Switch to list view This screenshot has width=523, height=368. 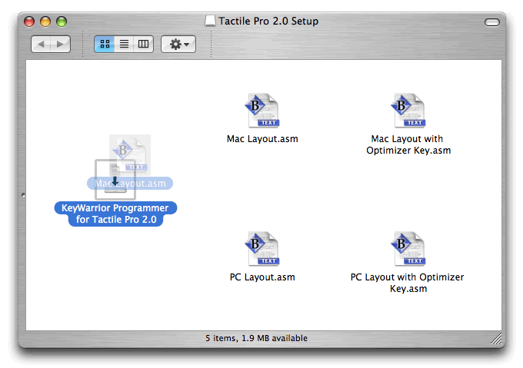pyautogui.click(x=124, y=44)
